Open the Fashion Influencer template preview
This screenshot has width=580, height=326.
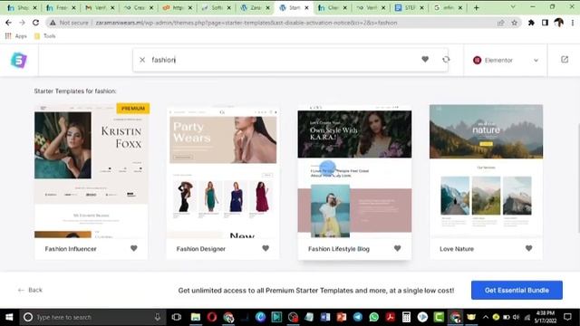(x=92, y=171)
